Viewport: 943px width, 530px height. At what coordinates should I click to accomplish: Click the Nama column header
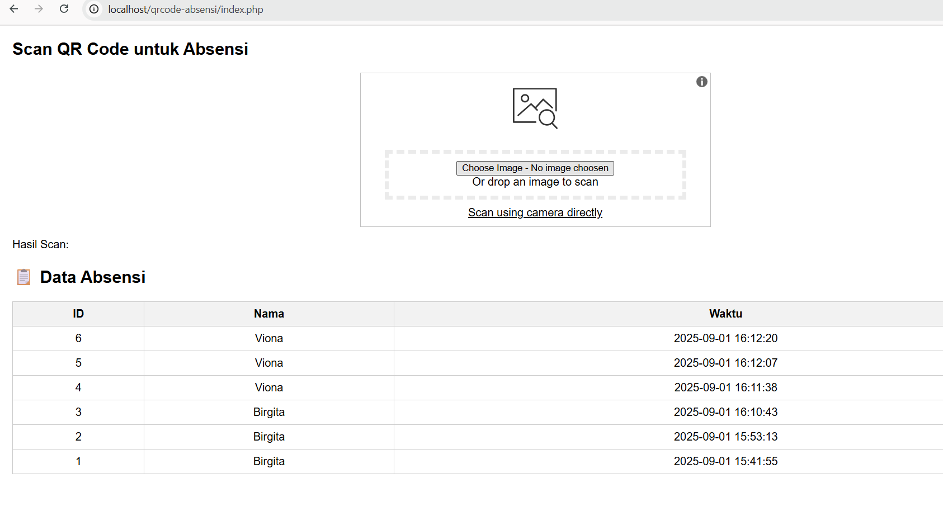click(268, 314)
